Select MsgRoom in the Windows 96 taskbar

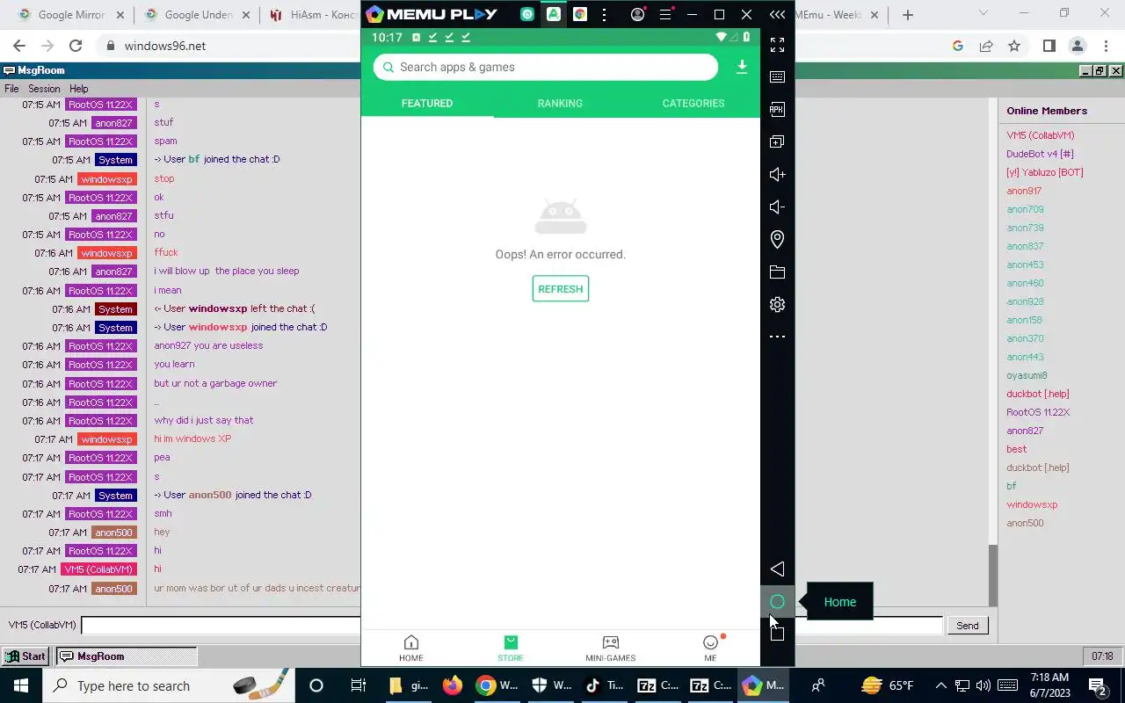[x=127, y=656]
